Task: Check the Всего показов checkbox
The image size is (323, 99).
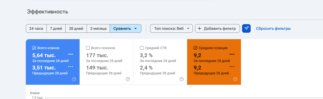Action: [x=88, y=48]
